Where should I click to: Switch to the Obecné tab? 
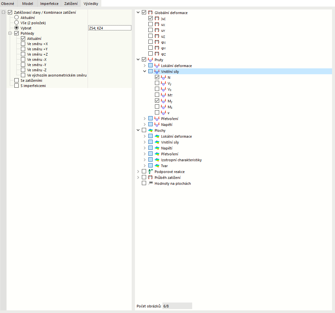click(x=8, y=3)
